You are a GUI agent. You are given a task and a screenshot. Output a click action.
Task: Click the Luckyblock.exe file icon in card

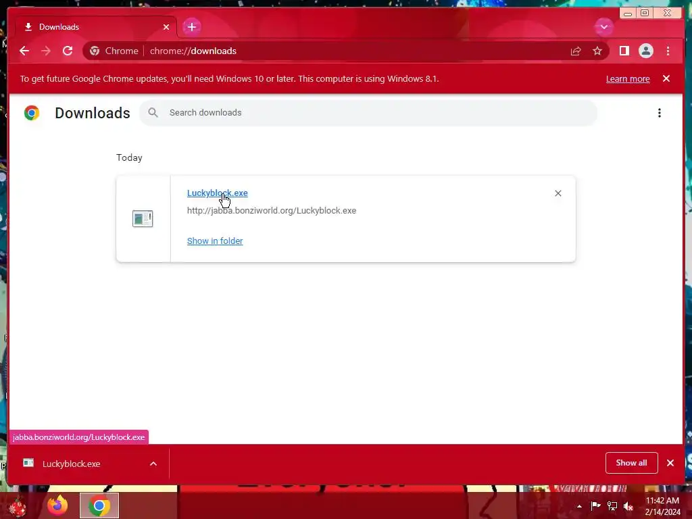coord(143,218)
